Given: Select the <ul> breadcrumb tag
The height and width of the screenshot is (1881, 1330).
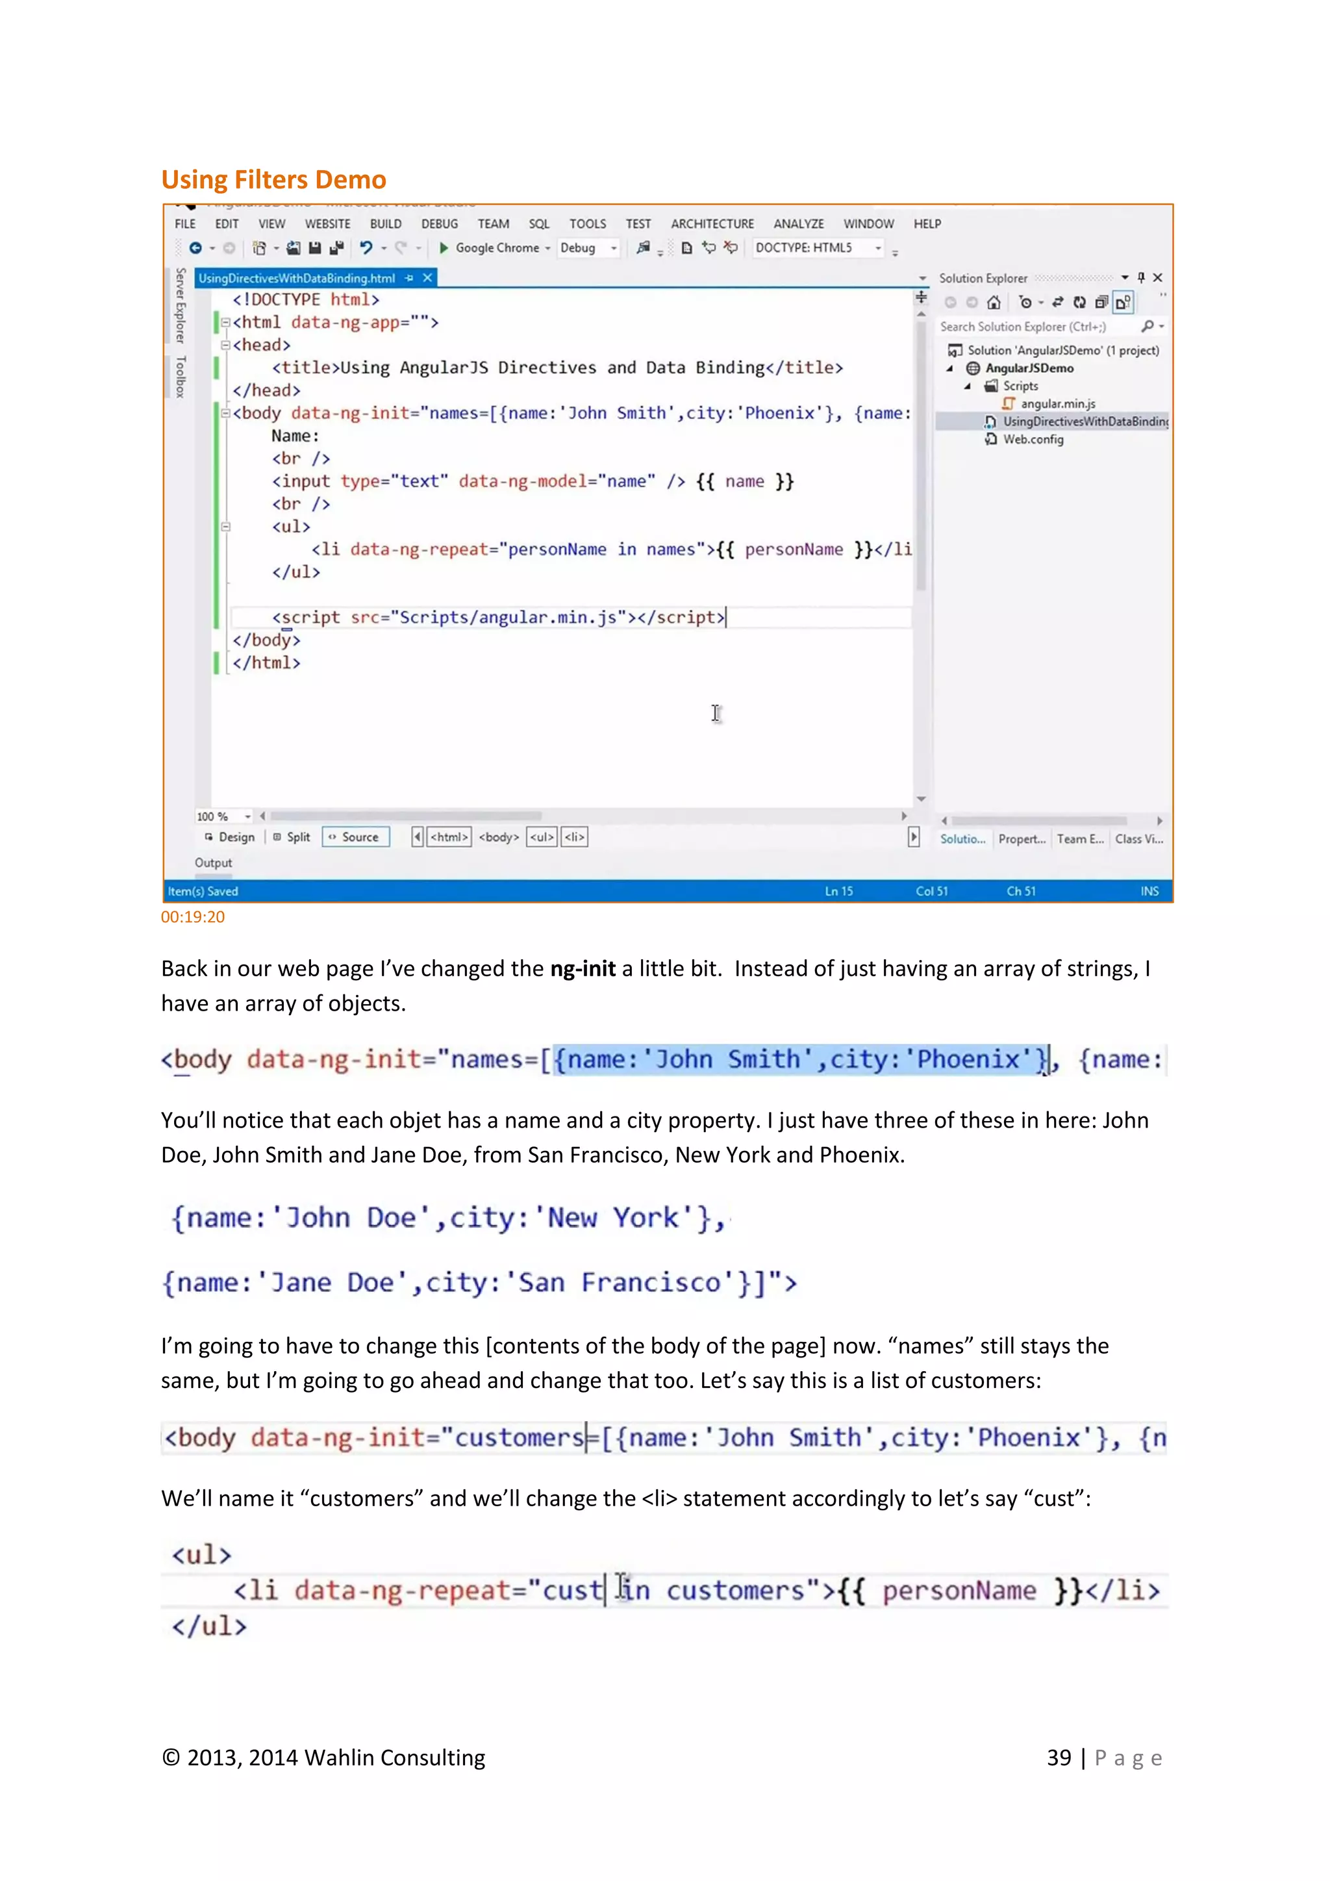Looking at the screenshot, I should click(542, 837).
